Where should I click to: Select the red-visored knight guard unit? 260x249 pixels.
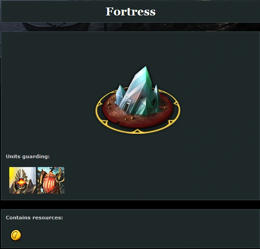coord(51,180)
